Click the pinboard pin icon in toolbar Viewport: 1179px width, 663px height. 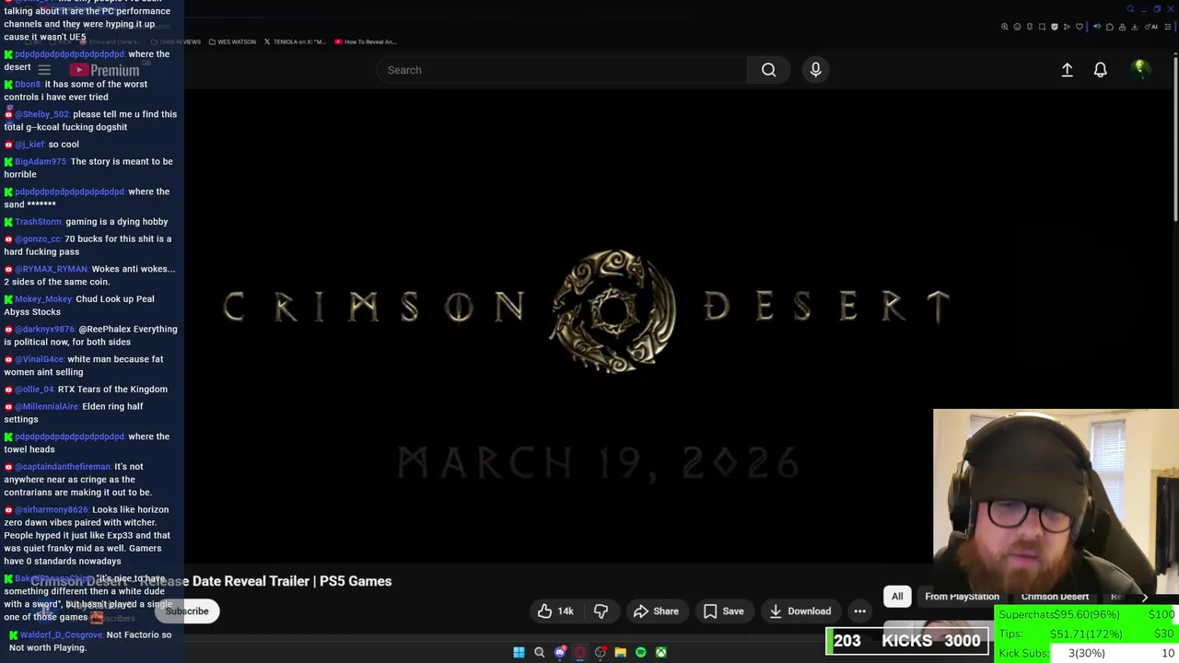coord(1030,27)
